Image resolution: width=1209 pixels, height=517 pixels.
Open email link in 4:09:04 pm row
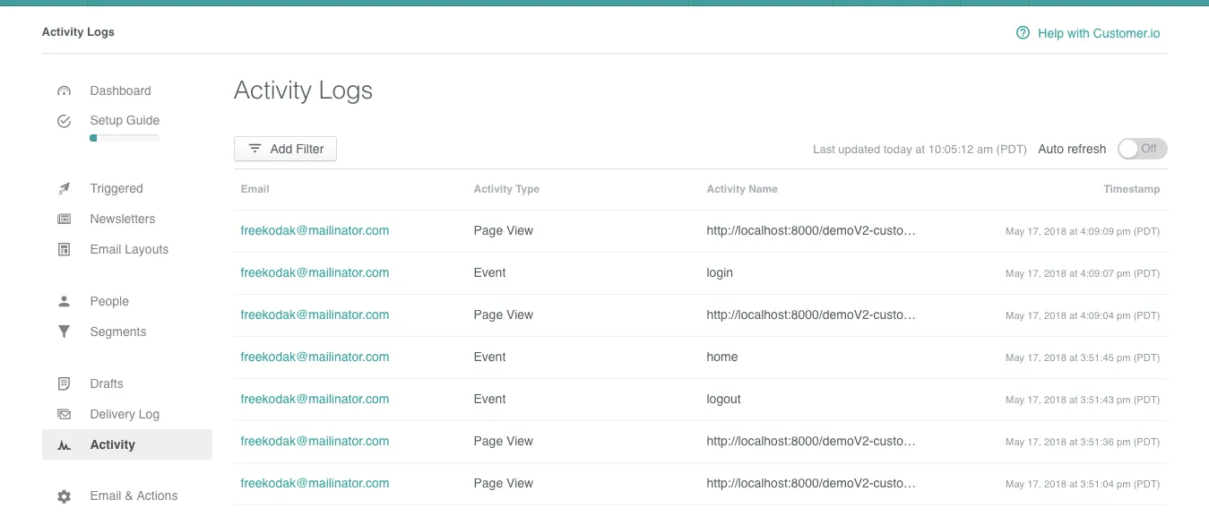(315, 315)
